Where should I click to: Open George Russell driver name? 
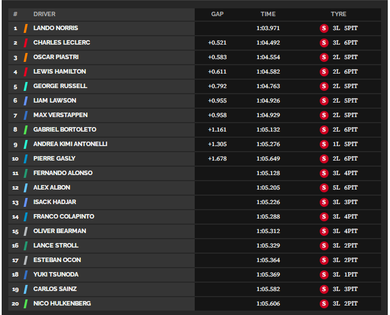pyautogui.click(x=60, y=86)
